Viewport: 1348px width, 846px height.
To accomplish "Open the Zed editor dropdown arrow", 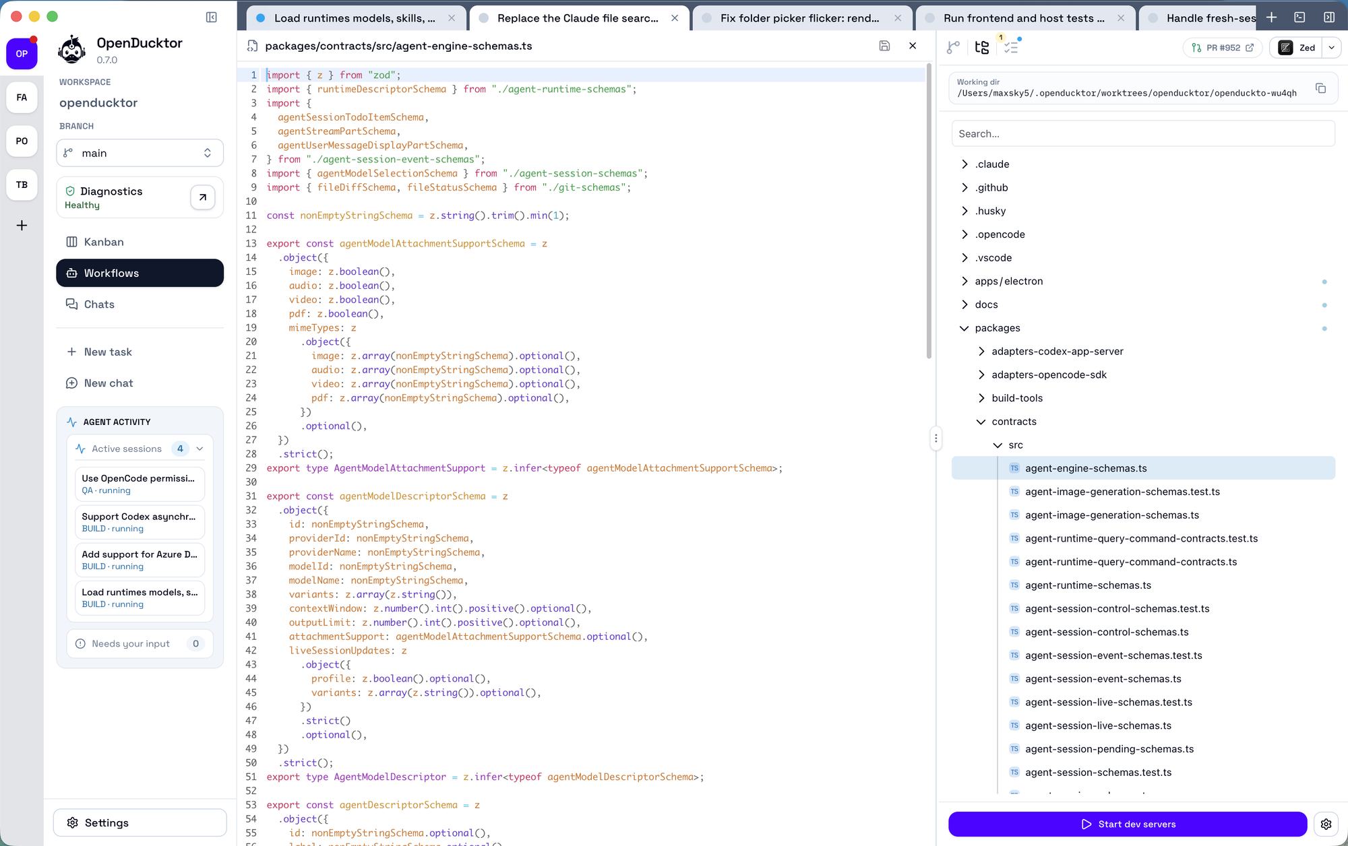I will (x=1331, y=48).
